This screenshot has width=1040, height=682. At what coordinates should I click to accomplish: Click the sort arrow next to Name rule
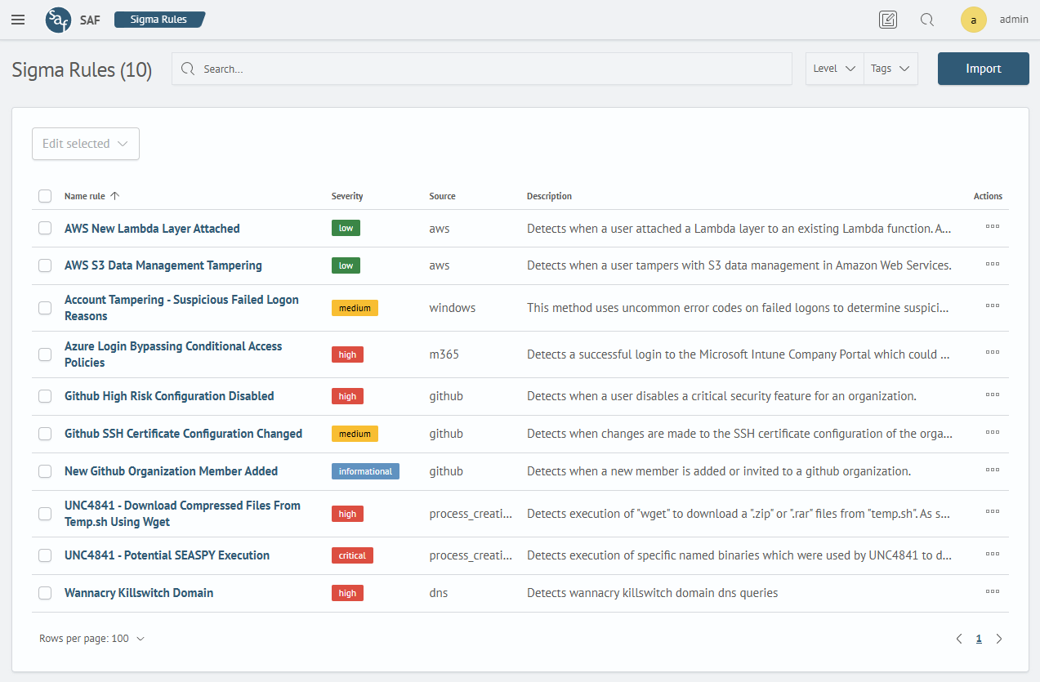[x=114, y=196]
